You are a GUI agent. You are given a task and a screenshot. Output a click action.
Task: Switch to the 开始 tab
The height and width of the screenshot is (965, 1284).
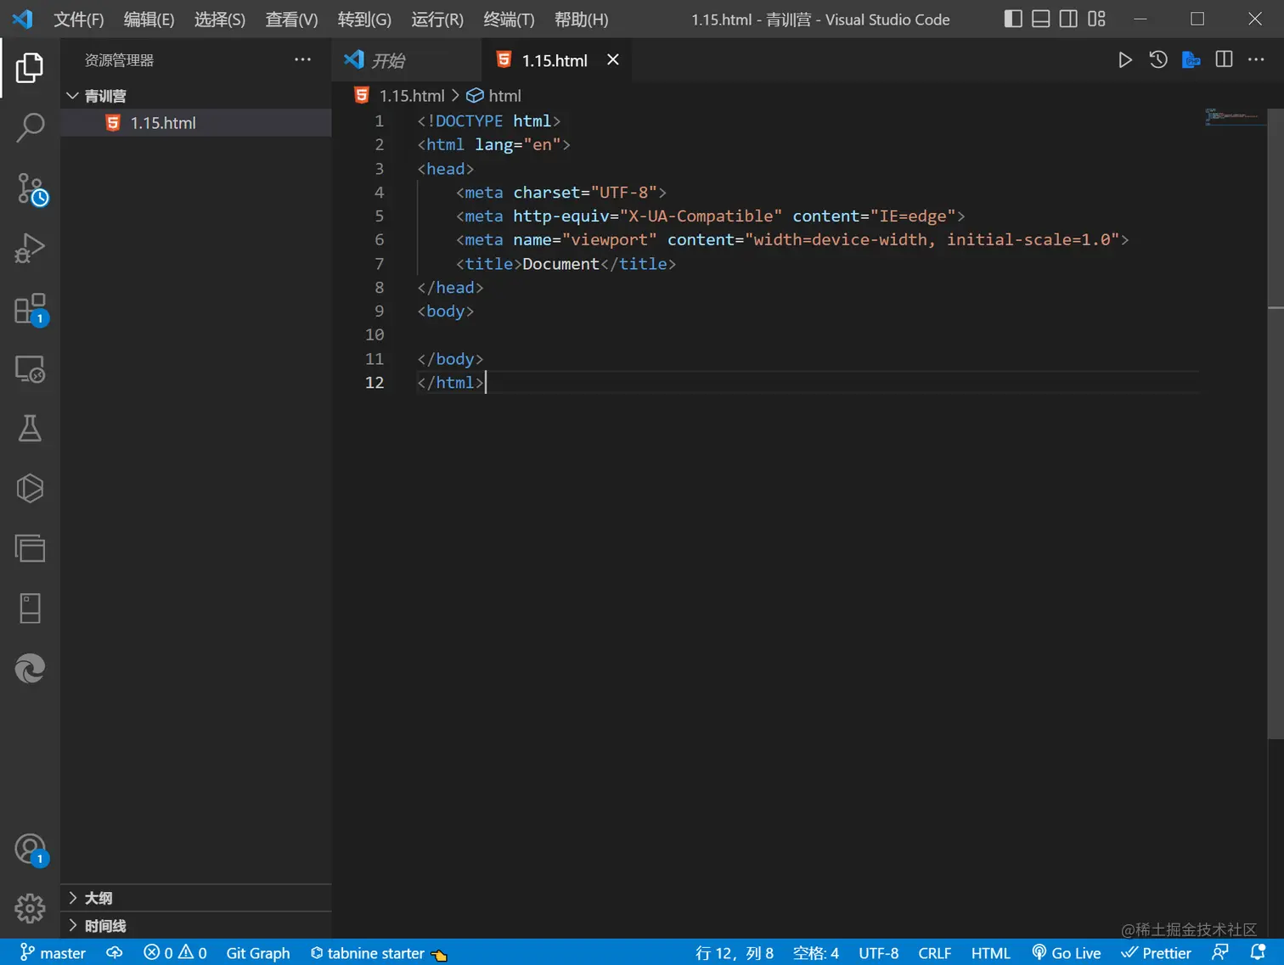coord(387,60)
